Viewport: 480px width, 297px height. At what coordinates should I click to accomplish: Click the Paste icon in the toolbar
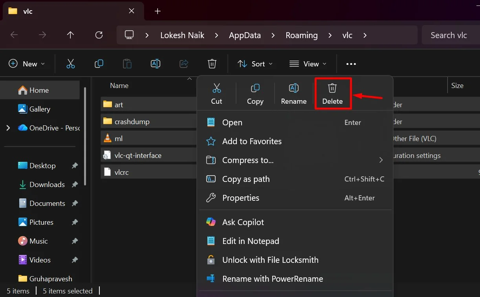[x=127, y=64]
